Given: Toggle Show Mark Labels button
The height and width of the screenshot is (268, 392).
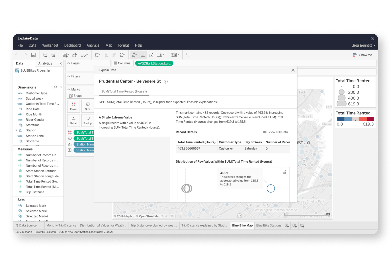Looking at the screenshot, I should (x=143, y=55).
